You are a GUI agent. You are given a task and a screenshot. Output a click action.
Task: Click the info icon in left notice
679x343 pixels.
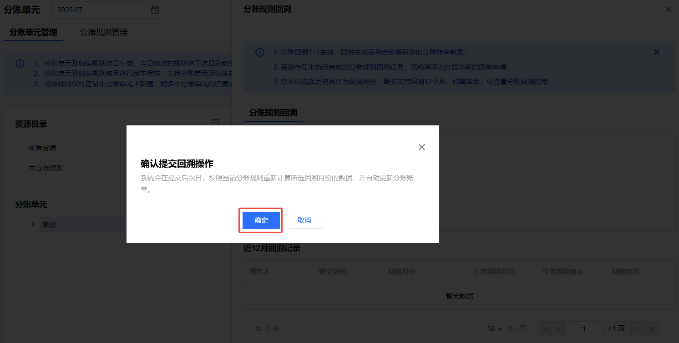click(20, 64)
